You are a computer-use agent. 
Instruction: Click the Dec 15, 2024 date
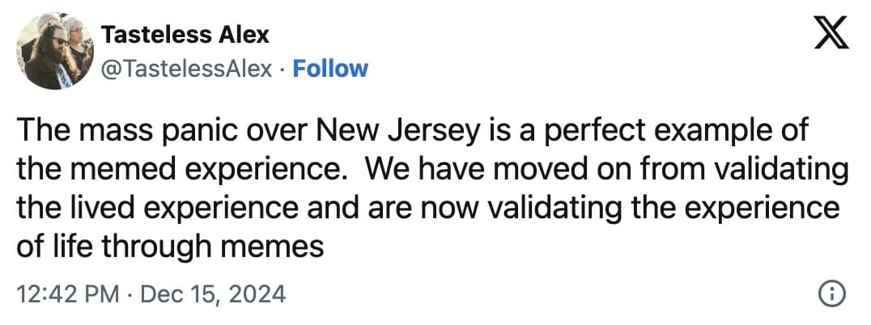213,294
